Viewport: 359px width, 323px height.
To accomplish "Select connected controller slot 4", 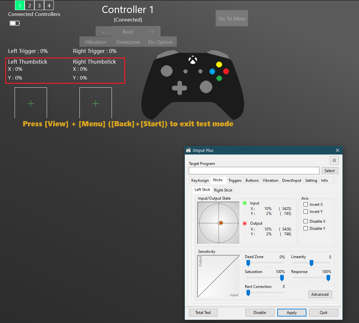I will [x=49, y=6].
